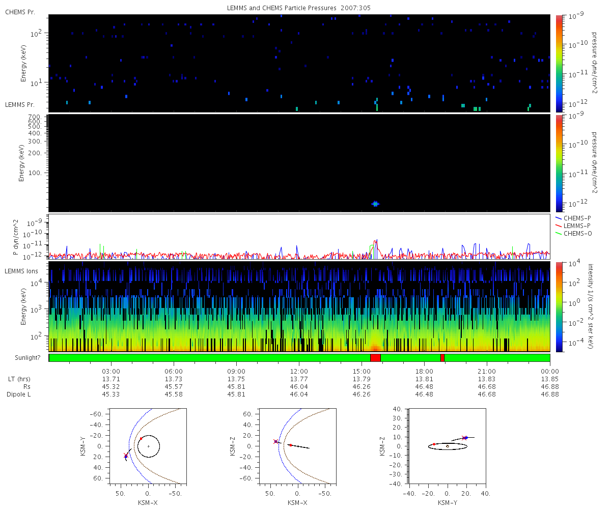611x509 pixels.
Task: Click the LEMMS Ions intensity color bar
Action: pos(559,307)
